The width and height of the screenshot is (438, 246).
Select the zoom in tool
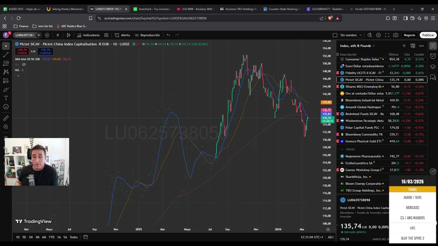point(6,127)
